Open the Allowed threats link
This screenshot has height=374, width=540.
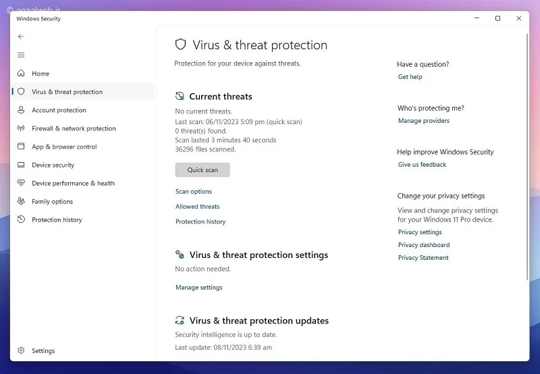tap(197, 207)
